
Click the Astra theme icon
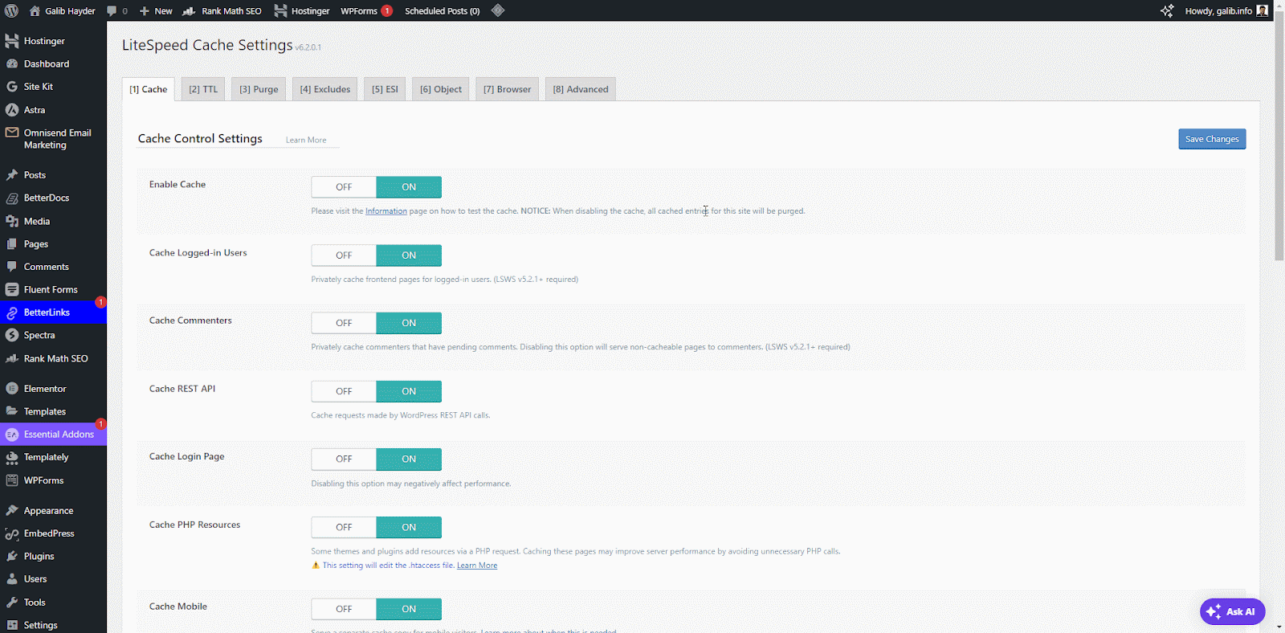12,110
